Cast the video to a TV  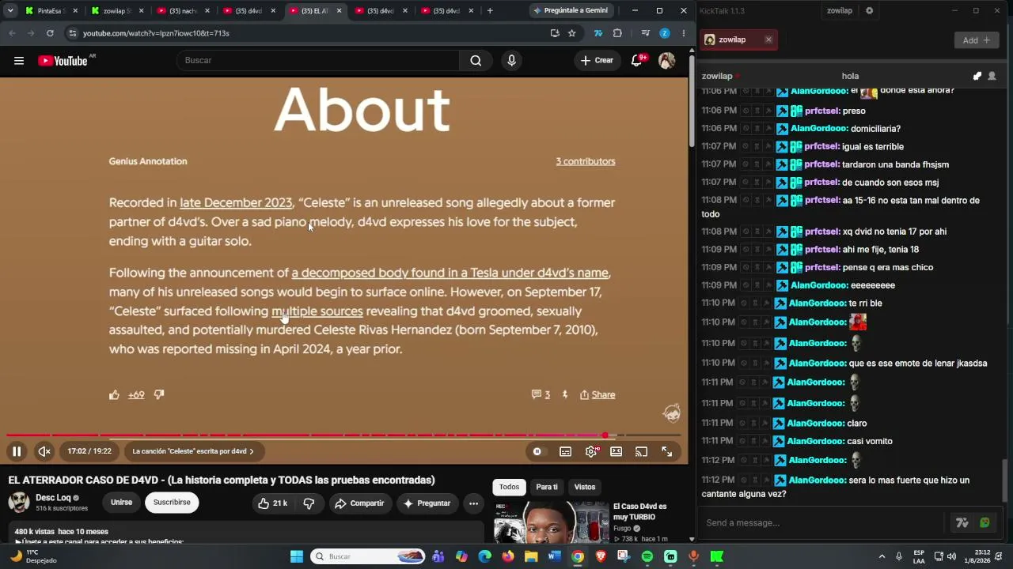[641, 451]
